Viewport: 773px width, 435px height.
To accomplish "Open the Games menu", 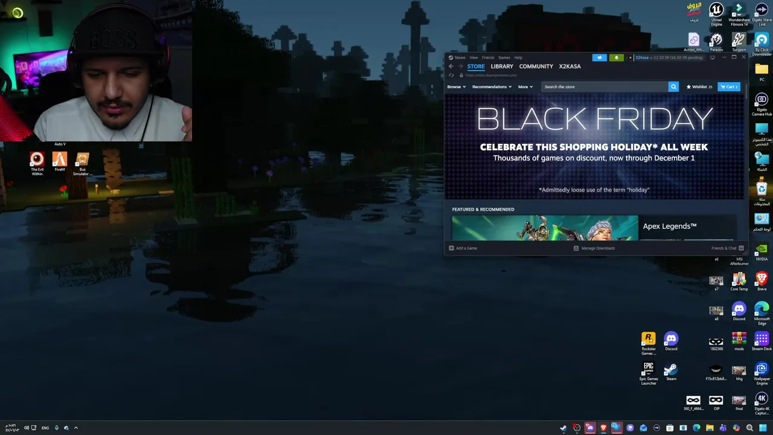I will tap(504, 57).
